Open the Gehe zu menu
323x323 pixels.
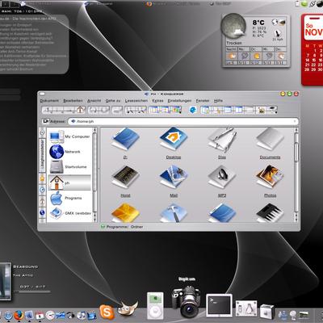pos(113,101)
